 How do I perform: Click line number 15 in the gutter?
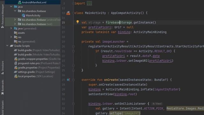63,23
